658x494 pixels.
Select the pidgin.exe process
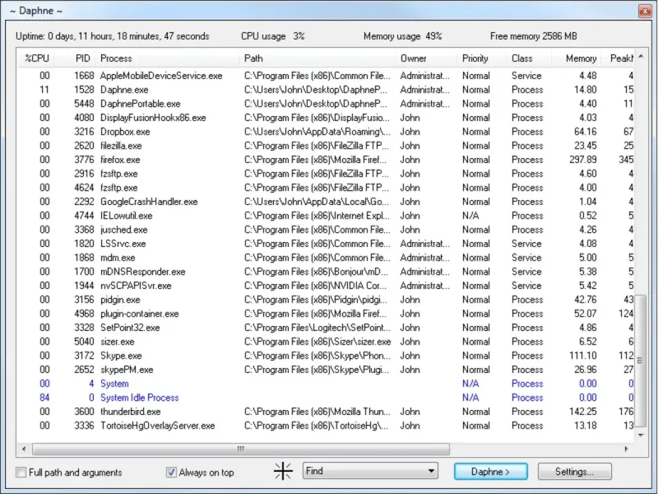pos(325,300)
